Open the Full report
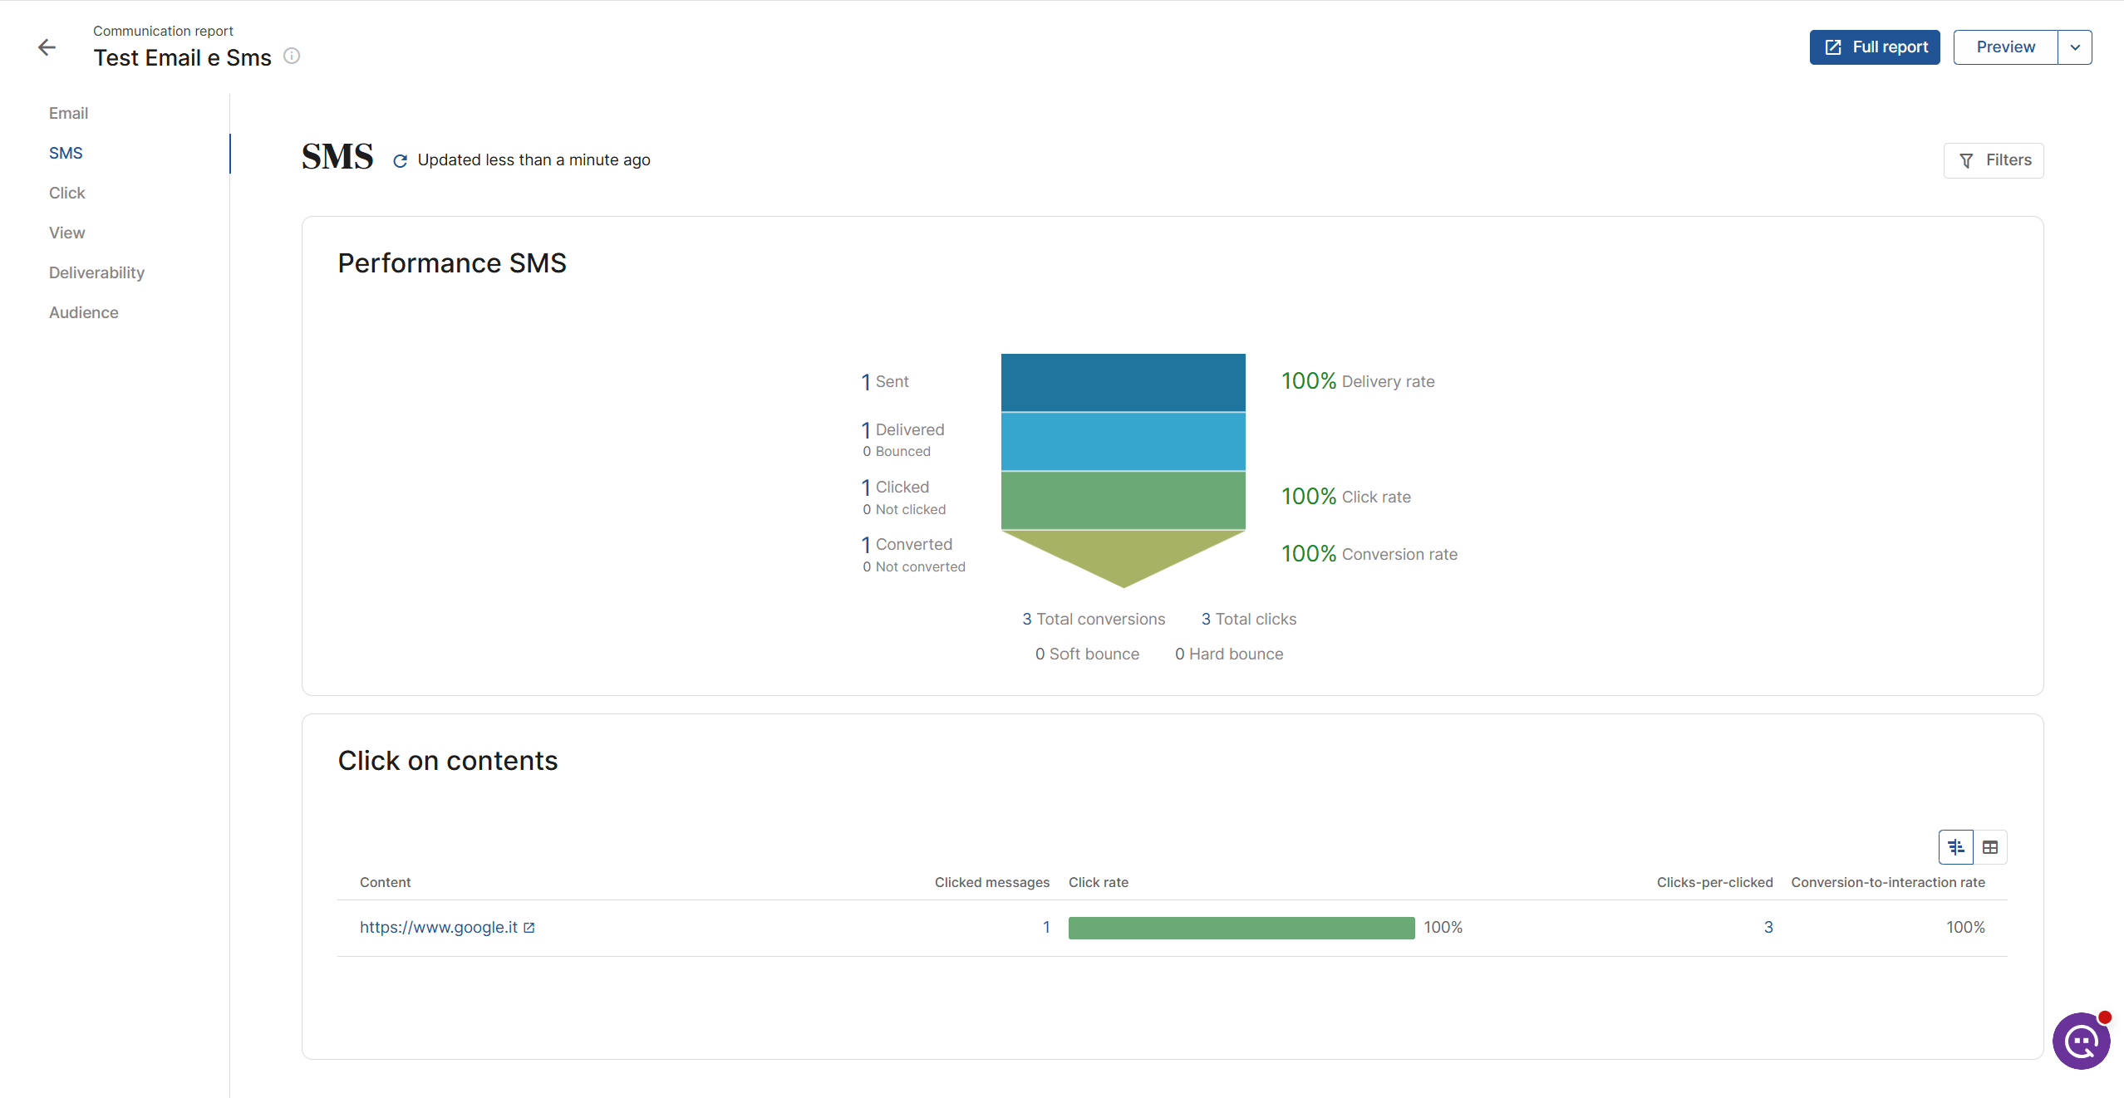Viewport: 2124px width, 1098px height. click(1875, 47)
